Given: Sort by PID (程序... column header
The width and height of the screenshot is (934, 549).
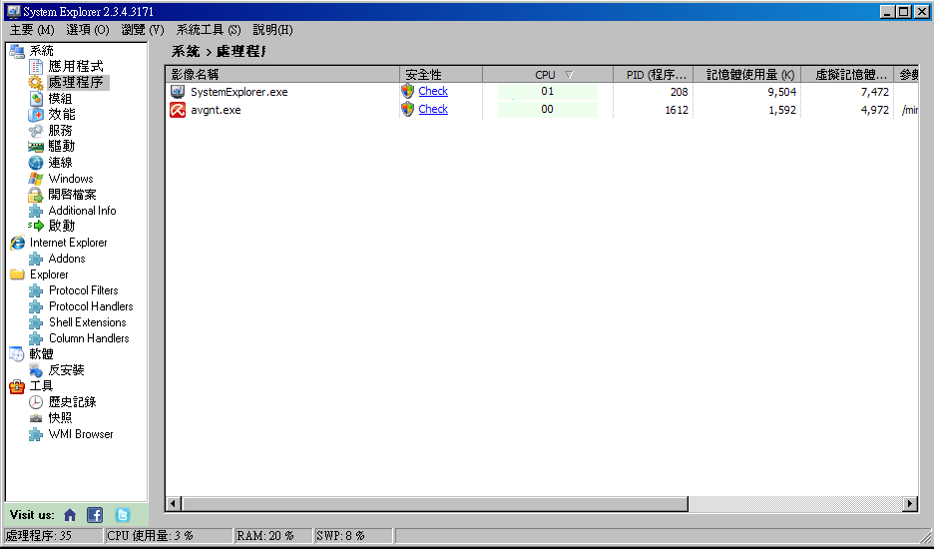Looking at the screenshot, I should pyautogui.click(x=654, y=75).
